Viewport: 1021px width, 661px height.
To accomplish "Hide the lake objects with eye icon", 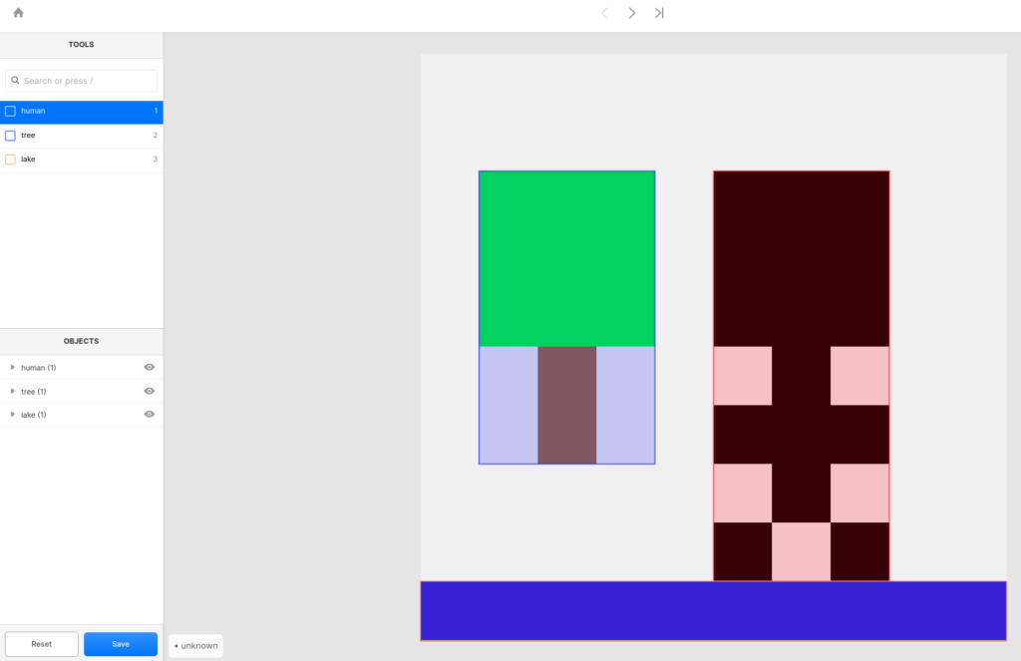I will pos(150,414).
